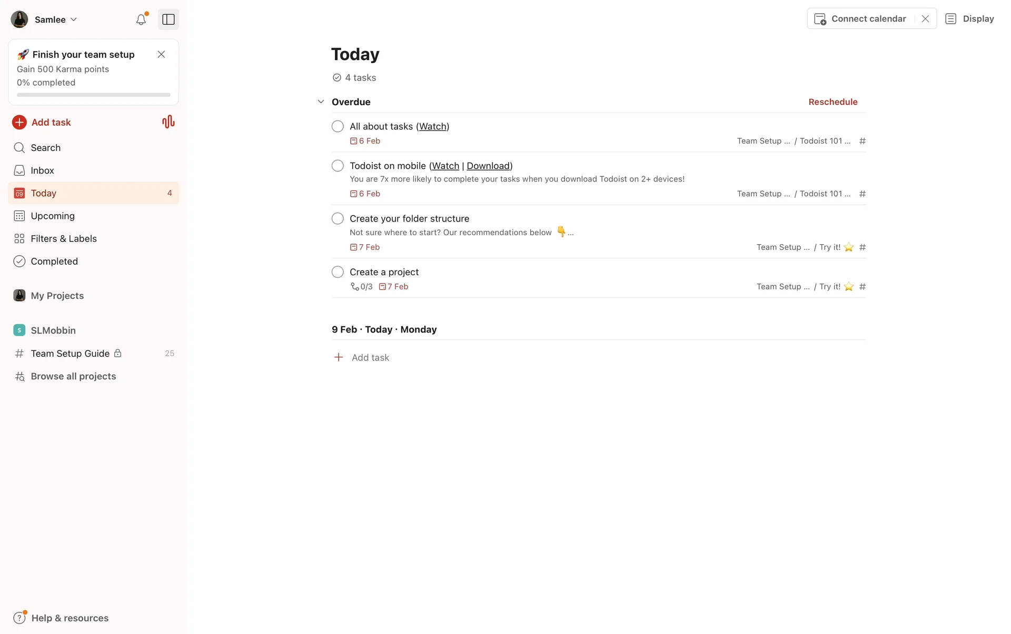
Task: Open the Download link for Todoist mobile
Action: pyautogui.click(x=488, y=166)
